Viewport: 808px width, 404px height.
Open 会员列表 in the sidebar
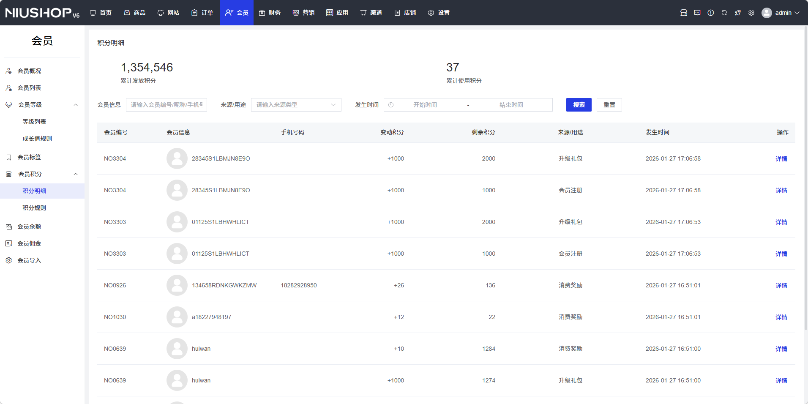tap(29, 88)
